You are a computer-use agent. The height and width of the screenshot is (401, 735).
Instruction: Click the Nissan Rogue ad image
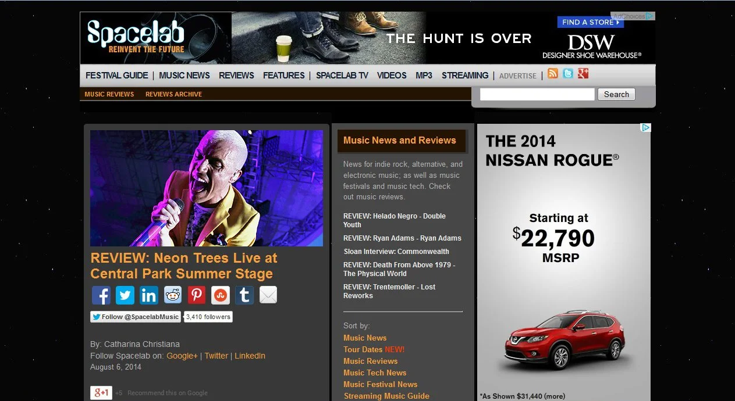[563, 262]
